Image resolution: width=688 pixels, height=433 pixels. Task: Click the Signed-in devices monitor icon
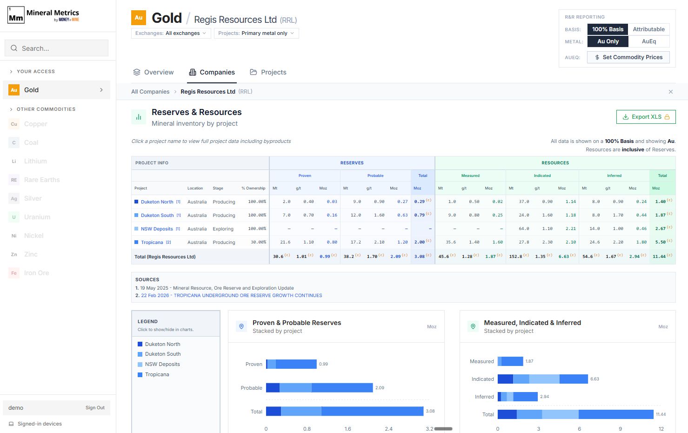click(11, 424)
